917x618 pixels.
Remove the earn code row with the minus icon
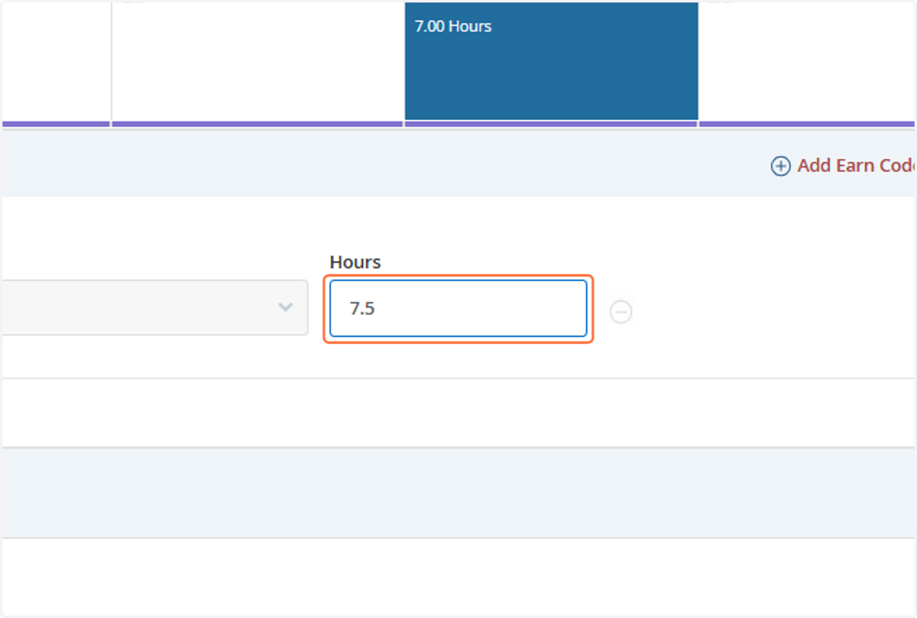pyautogui.click(x=621, y=312)
